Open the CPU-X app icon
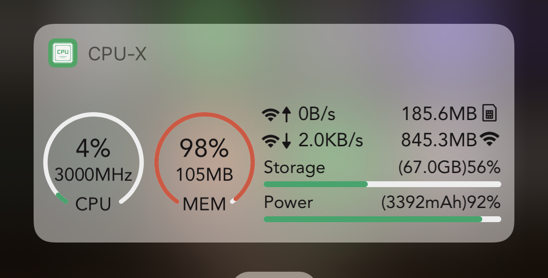Screen dimensions: 548x278 62,53
